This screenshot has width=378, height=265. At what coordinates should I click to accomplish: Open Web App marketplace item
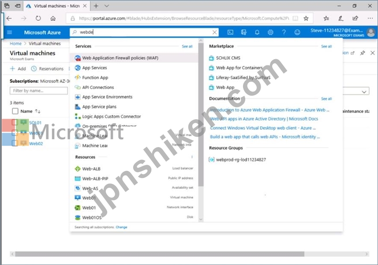pos(225,87)
